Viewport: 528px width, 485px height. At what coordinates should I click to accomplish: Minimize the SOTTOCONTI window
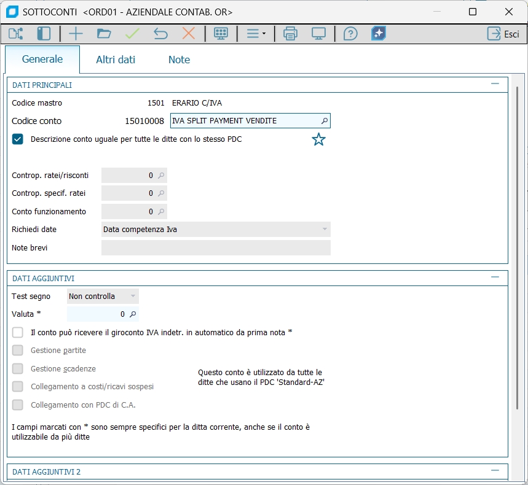pos(437,12)
